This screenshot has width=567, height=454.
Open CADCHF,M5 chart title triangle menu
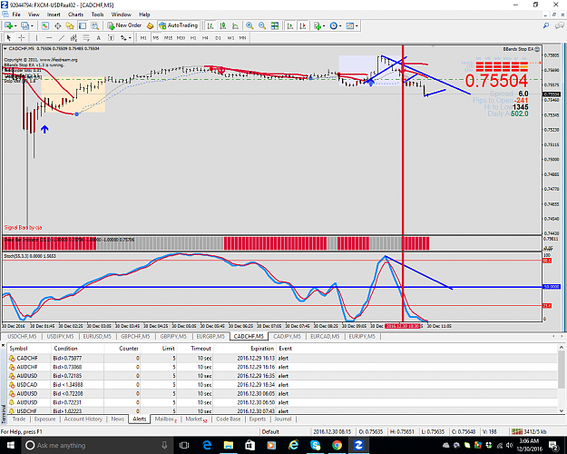[5, 48]
